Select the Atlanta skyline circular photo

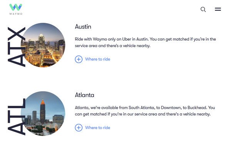point(43,114)
